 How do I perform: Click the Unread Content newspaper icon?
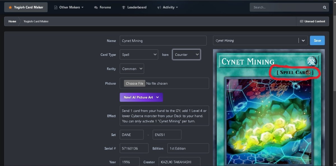click(x=302, y=21)
